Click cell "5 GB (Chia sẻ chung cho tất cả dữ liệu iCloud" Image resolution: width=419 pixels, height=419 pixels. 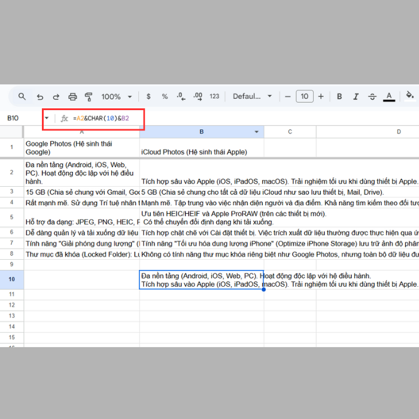click(x=202, y=192)
